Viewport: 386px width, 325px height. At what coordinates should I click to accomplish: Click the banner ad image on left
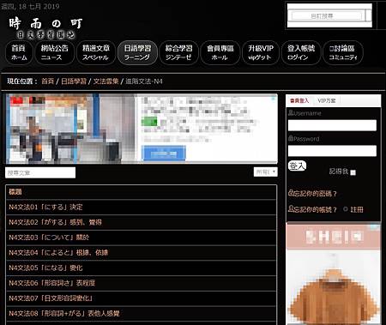click(71, 129)
